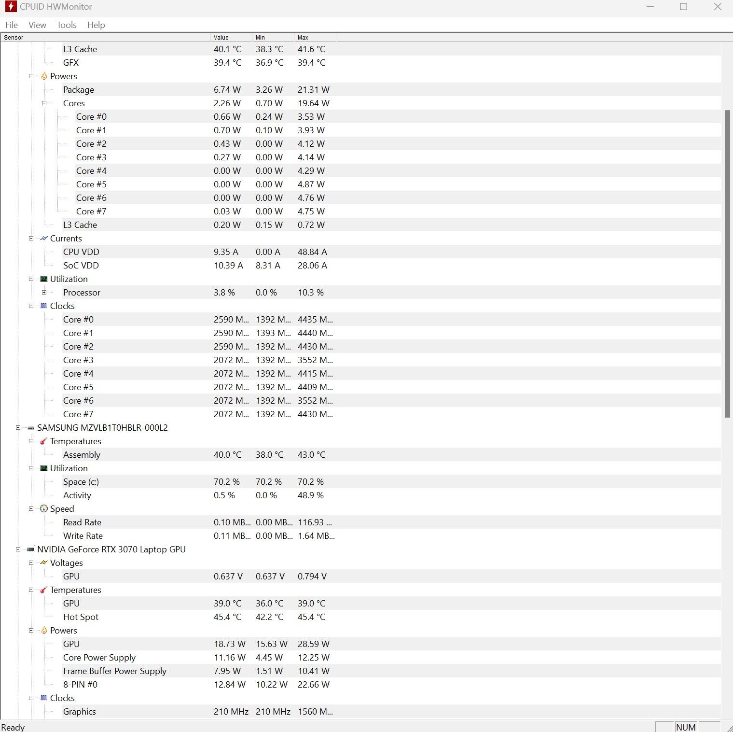Image resolution: width=733 pixels, height=732 pixels.
Task: Click the NUM status bar indicator
Action: click(x=686, y=727)
